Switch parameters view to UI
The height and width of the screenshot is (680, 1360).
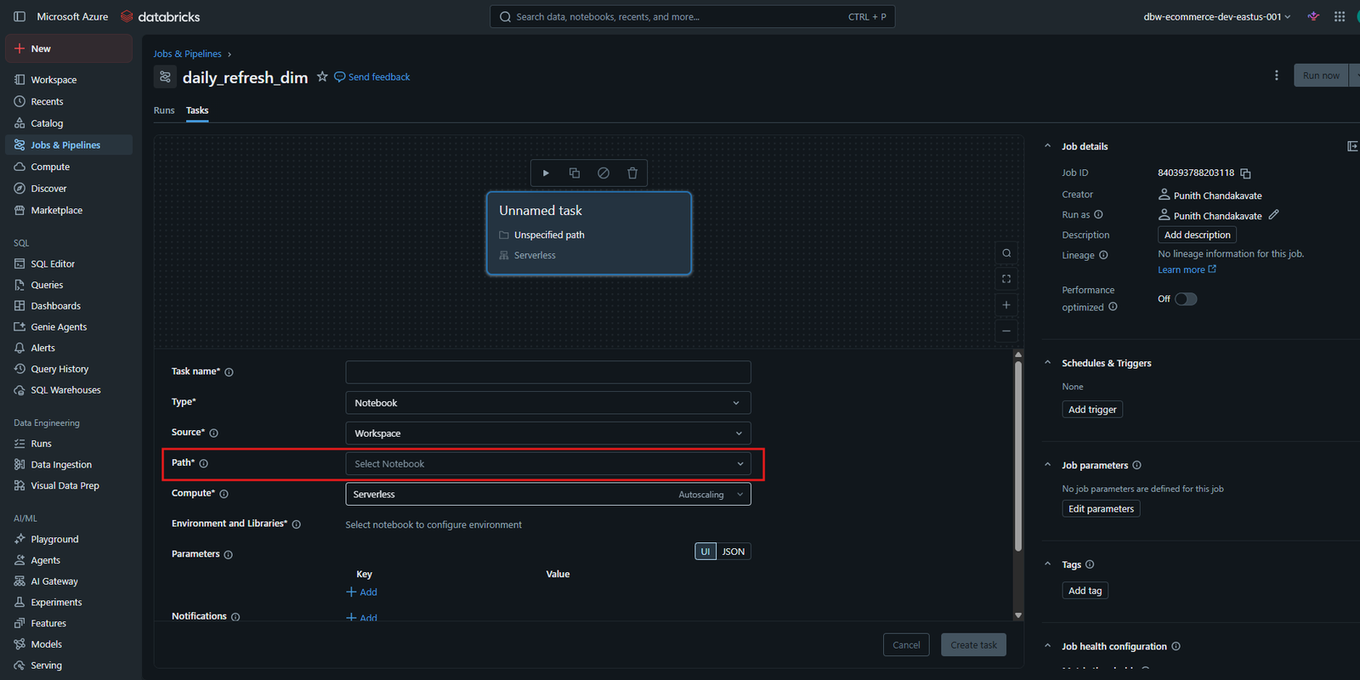point(705,552)
